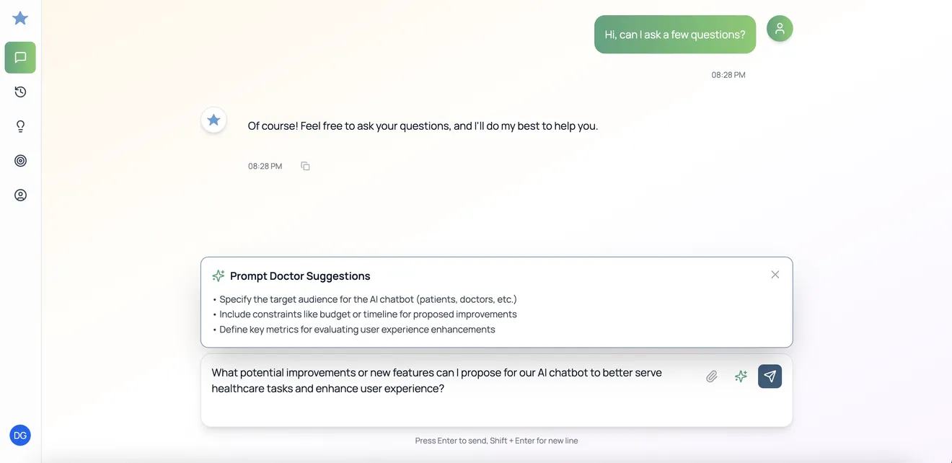The height and width of the screenshot is (463, 952).
Task: Open the chat conversation panel
Action: (x=19, y=57)
